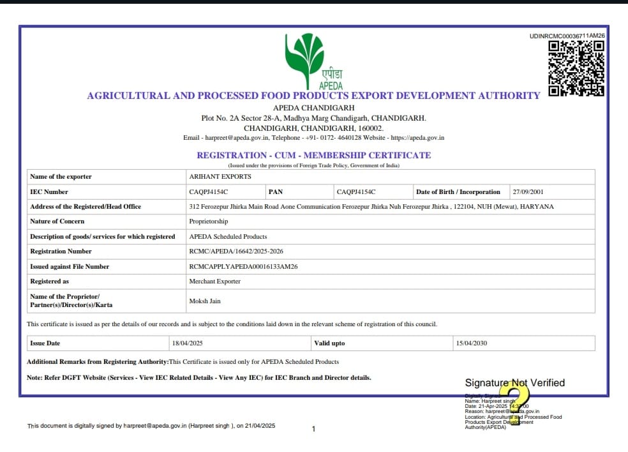The image size is (628, 452).
Task: Select the validity date 15/04/2030
Action: tap(472, 343)
